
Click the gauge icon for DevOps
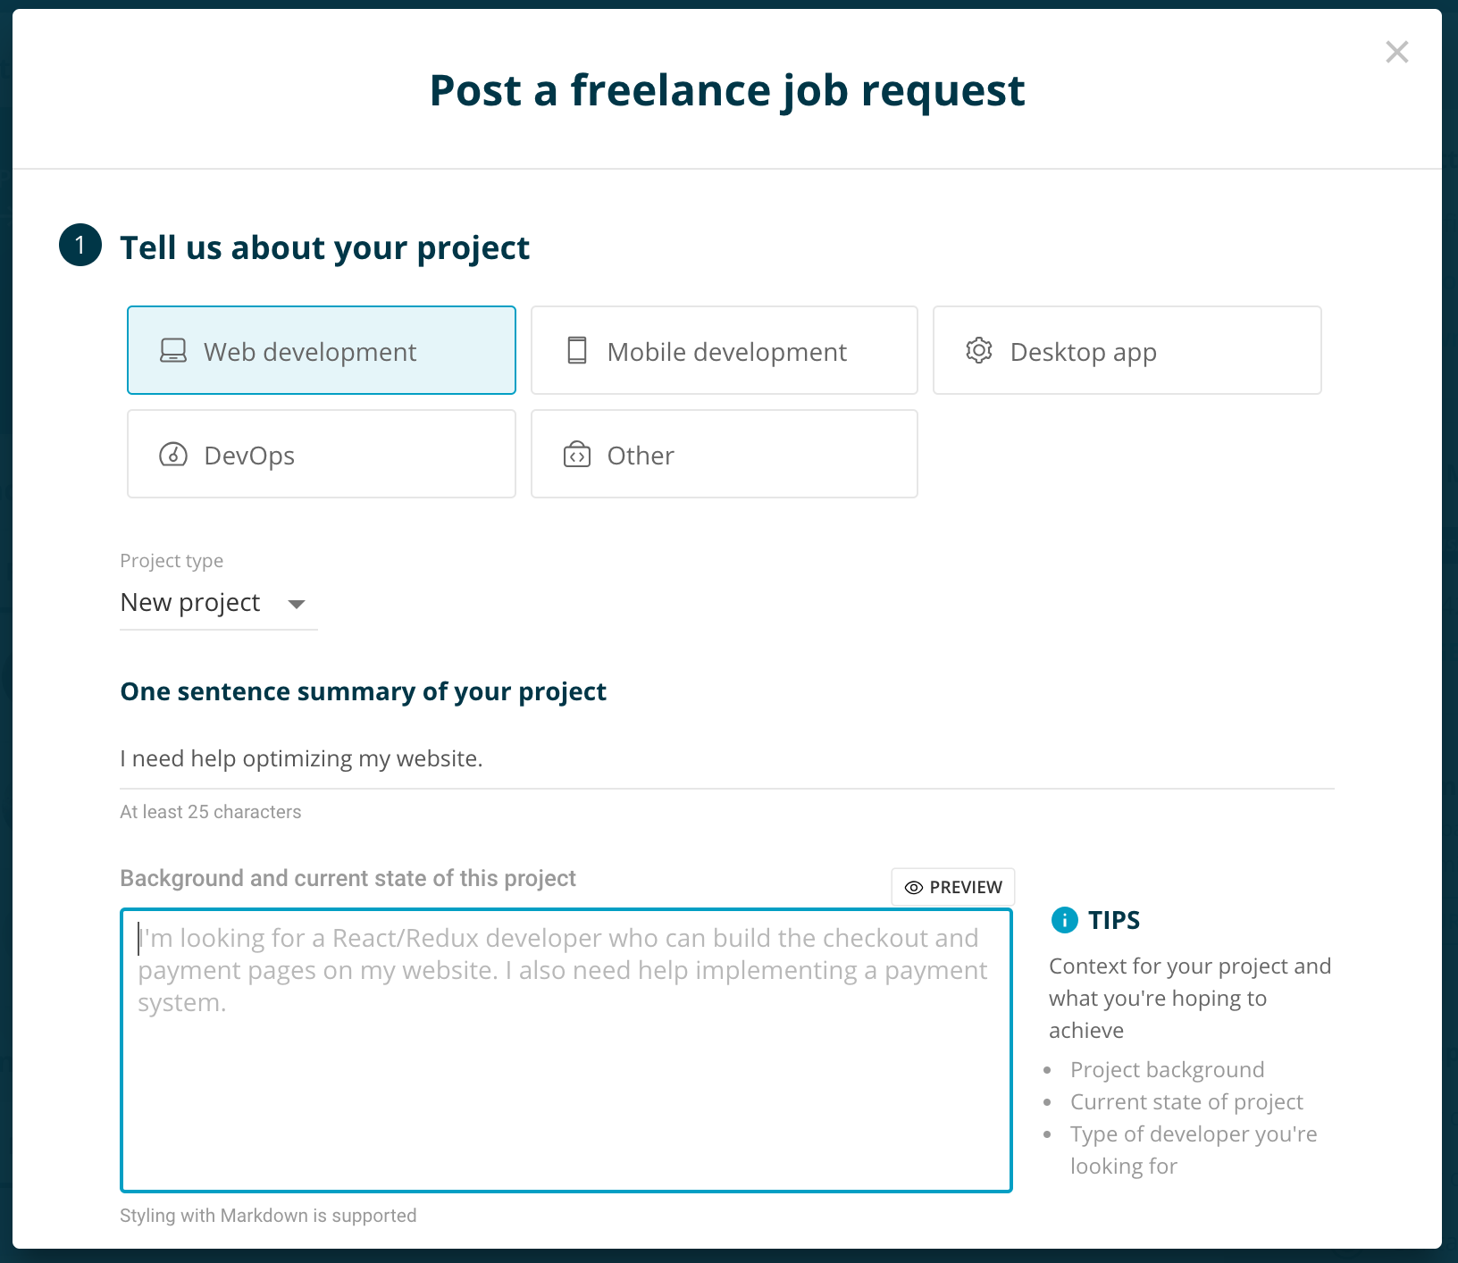(x=173, y=455)
